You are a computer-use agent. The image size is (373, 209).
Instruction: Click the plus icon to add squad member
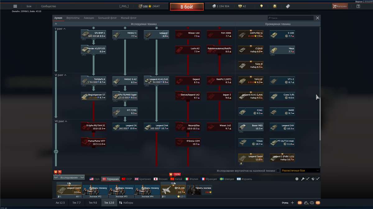coord(292,203)
